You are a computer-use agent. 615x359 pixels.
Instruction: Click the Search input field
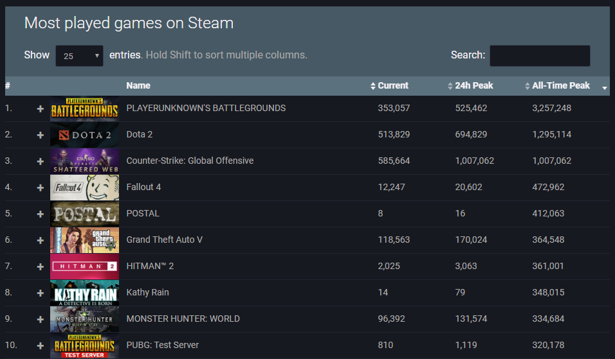[x=539, y=56]
